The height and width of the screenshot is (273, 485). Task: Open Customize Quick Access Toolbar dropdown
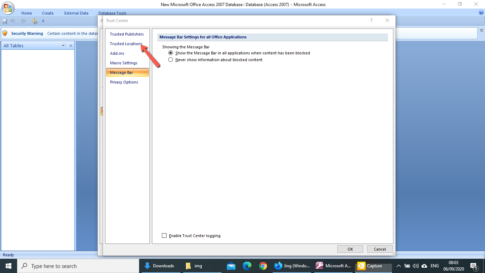pos(43,21)
